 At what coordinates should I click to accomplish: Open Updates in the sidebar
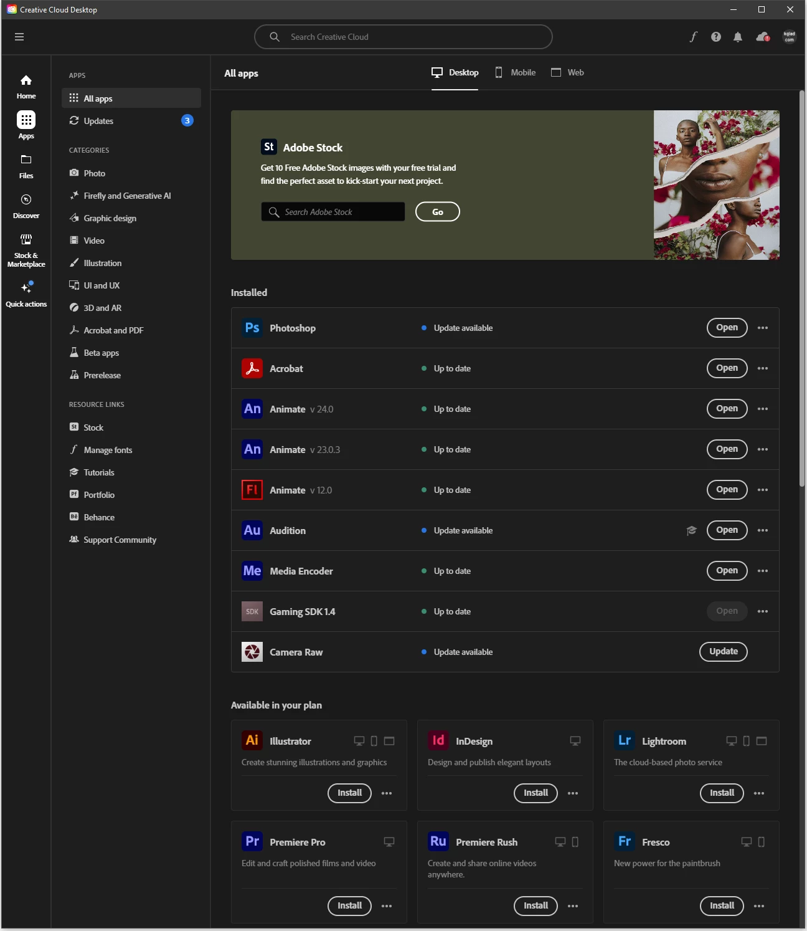[131, 120]
